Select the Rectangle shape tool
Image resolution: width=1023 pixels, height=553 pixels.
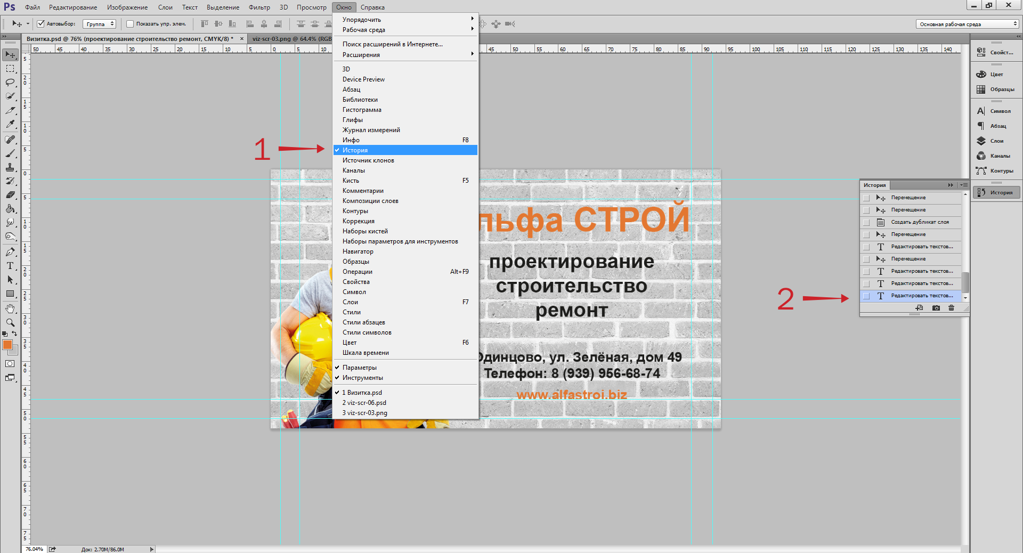(x=10, y=294)
